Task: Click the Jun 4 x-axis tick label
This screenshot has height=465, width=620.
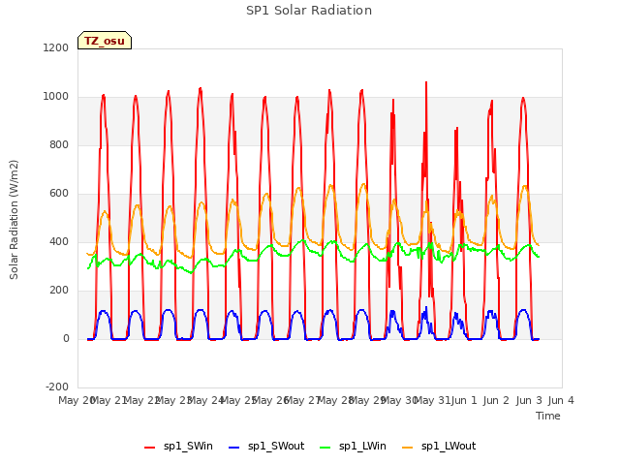Action: click(x=561, y=400)
